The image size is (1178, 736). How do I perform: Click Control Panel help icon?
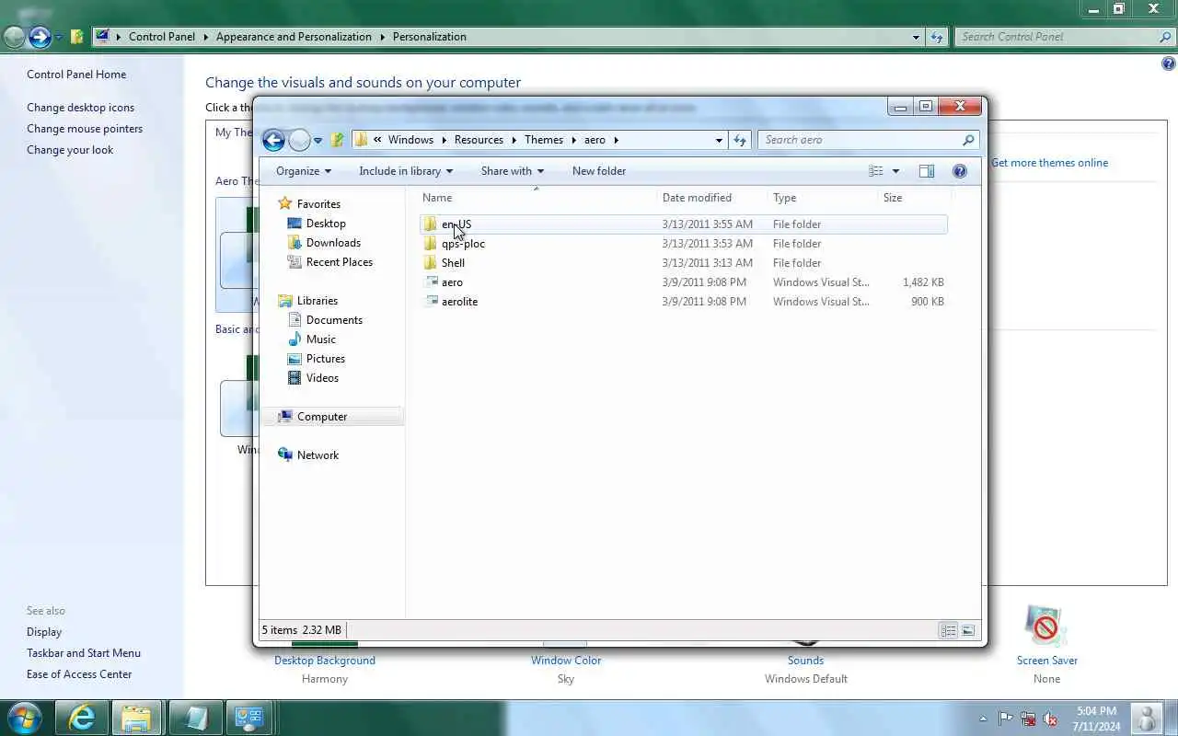(x=1168, y=63)
